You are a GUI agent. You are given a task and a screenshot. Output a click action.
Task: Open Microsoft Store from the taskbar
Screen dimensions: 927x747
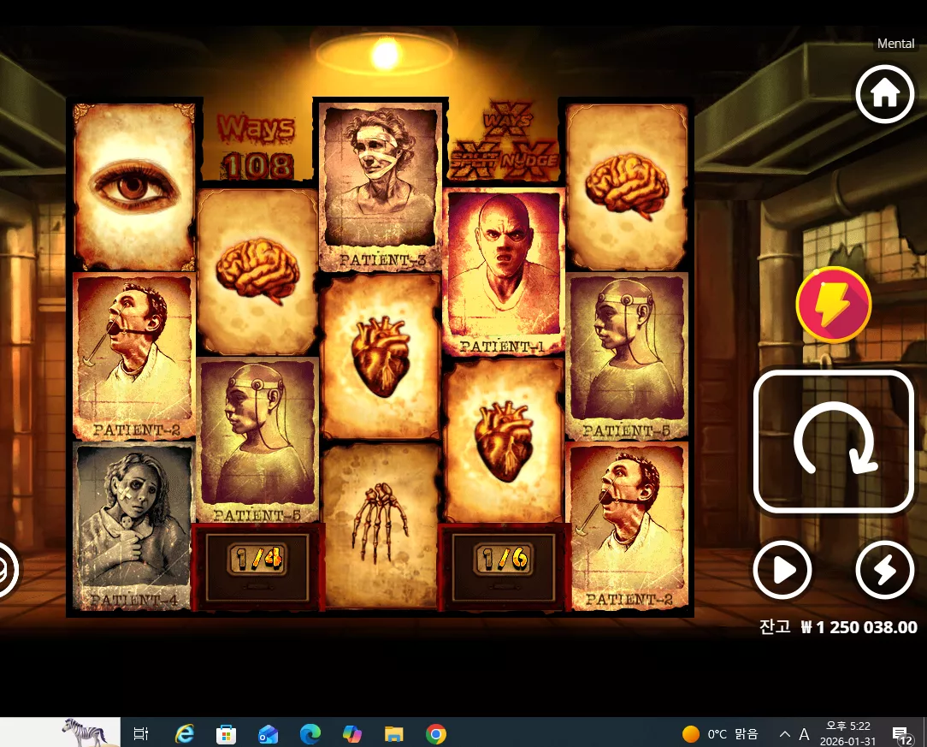tap(226, 734)
